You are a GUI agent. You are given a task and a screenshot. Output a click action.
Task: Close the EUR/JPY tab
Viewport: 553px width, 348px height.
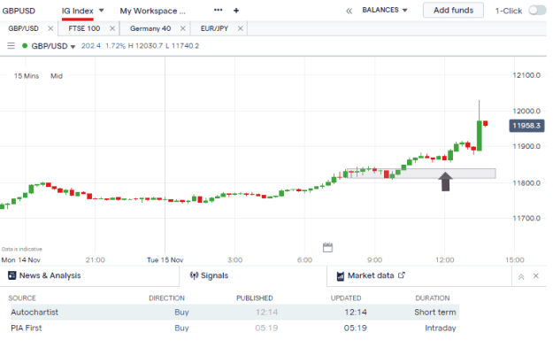click(240, 28)
